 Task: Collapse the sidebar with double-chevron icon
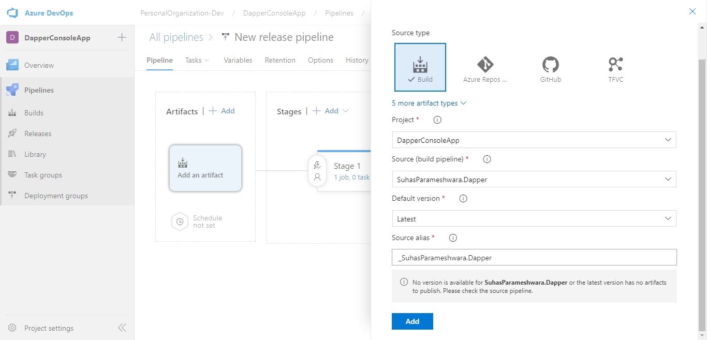[122, 328]
